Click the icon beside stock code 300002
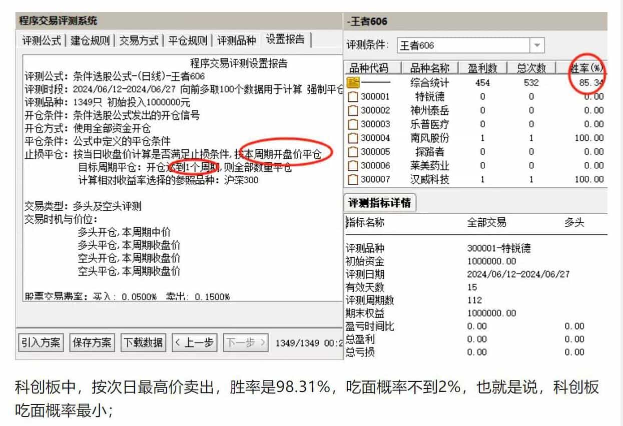This screenshot has height=426, width=623. pyautogui.click(x=353, y=110)
